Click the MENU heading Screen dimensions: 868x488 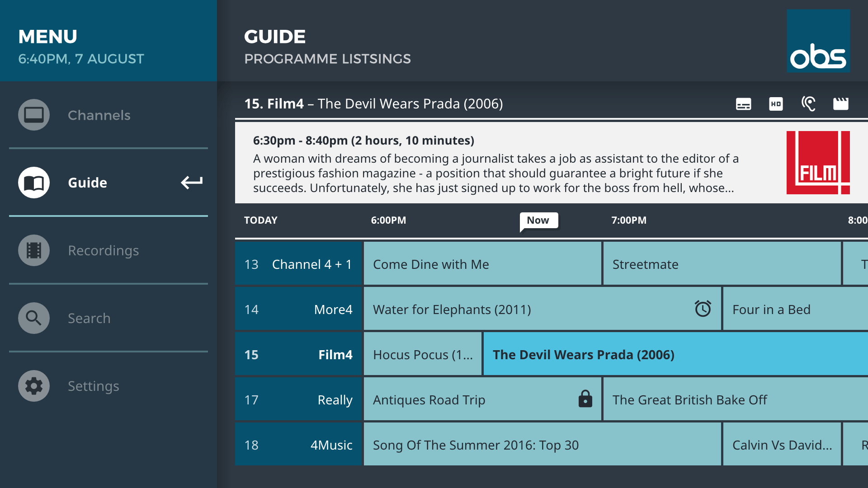(47, 37)
